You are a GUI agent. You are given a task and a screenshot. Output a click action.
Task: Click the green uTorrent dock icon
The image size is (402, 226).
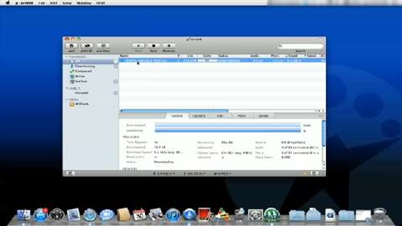(272, 215)
